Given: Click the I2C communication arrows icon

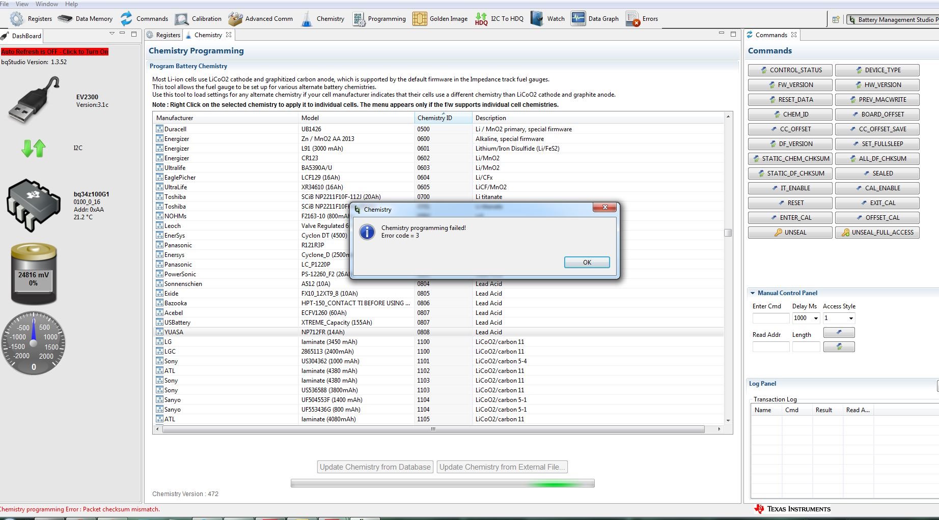Looking at the screenshot, I should point(34,148).
